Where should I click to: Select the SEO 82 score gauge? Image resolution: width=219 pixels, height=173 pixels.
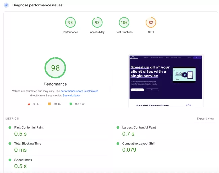coord(151,23)
